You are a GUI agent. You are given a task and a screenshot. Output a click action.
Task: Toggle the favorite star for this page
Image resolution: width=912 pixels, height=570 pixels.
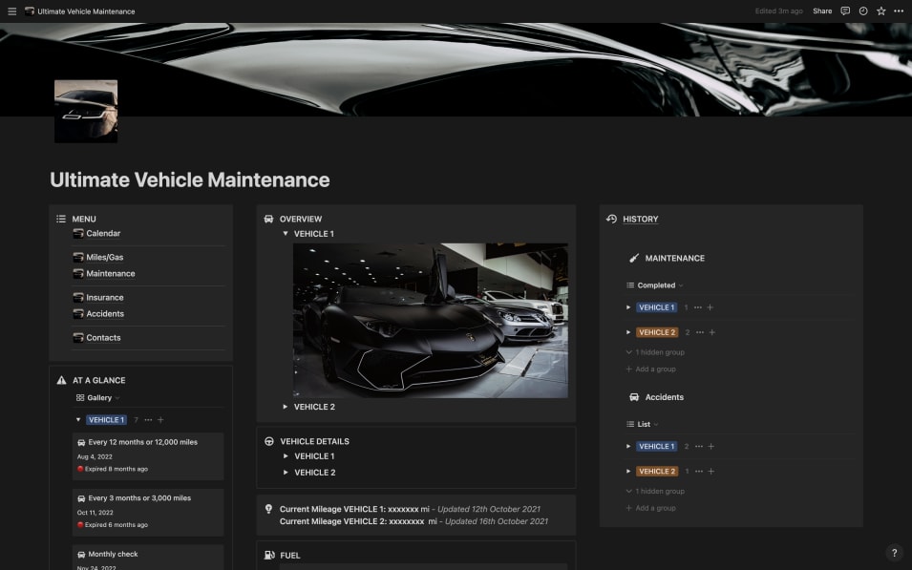(x=879, y=11)
